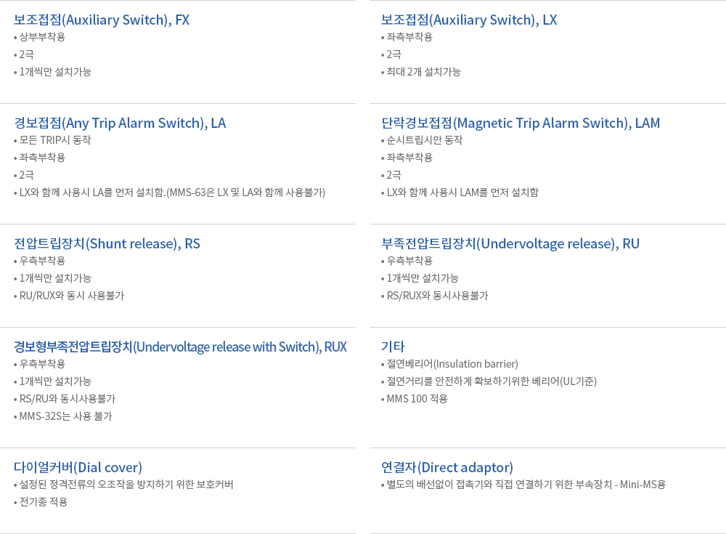
Task: Open the Magnetic Trip Alarm Switch LAM heading
Action: [521, 123]
